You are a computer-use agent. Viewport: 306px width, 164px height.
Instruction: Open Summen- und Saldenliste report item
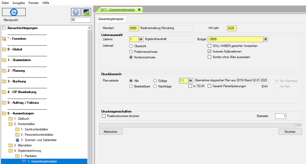pyautogui.click(x=38, y=140)
